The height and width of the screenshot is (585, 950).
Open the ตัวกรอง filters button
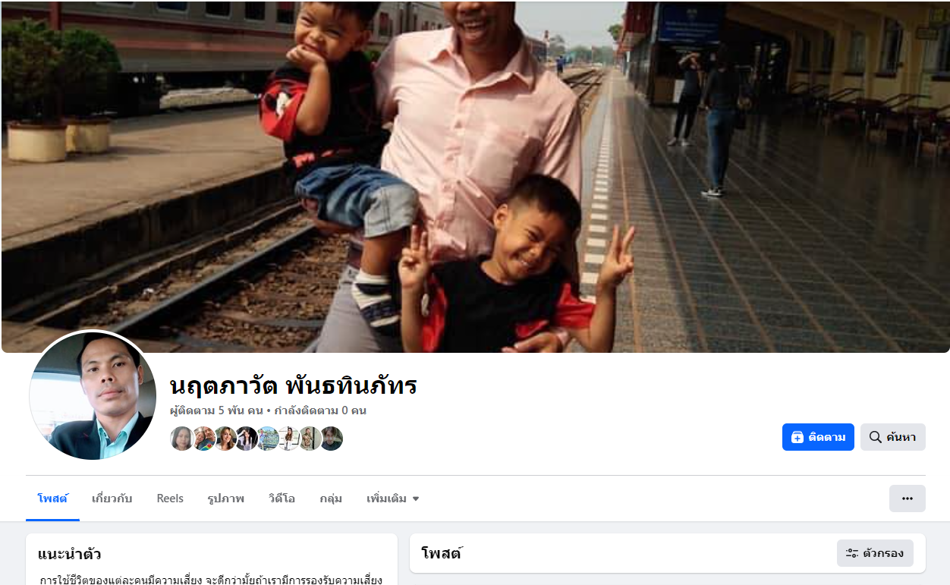[x=875, y=553]
